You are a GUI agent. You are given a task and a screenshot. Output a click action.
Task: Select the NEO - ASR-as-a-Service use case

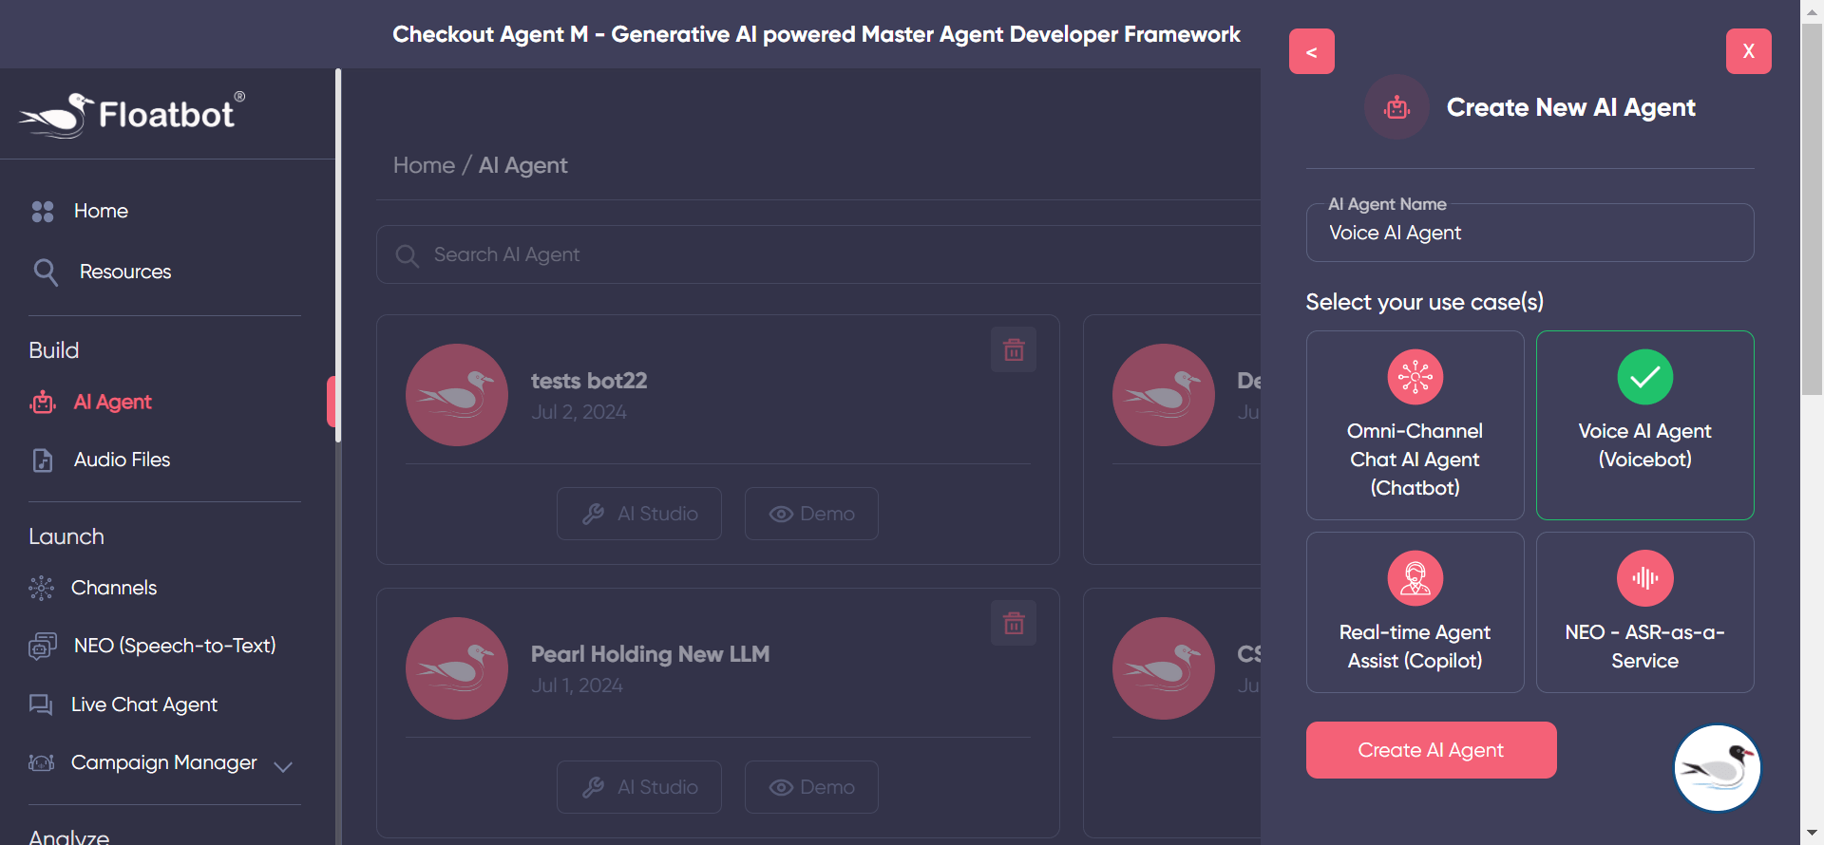[1645, 612]
